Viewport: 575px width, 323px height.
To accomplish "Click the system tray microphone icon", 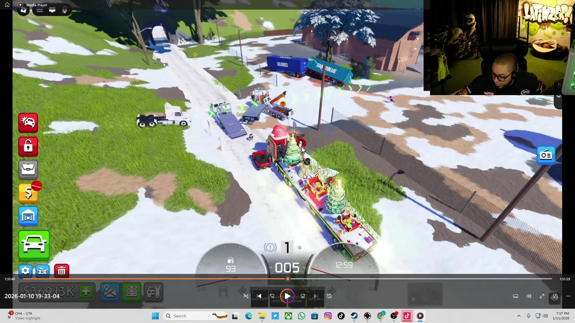I will coord(529,316).
